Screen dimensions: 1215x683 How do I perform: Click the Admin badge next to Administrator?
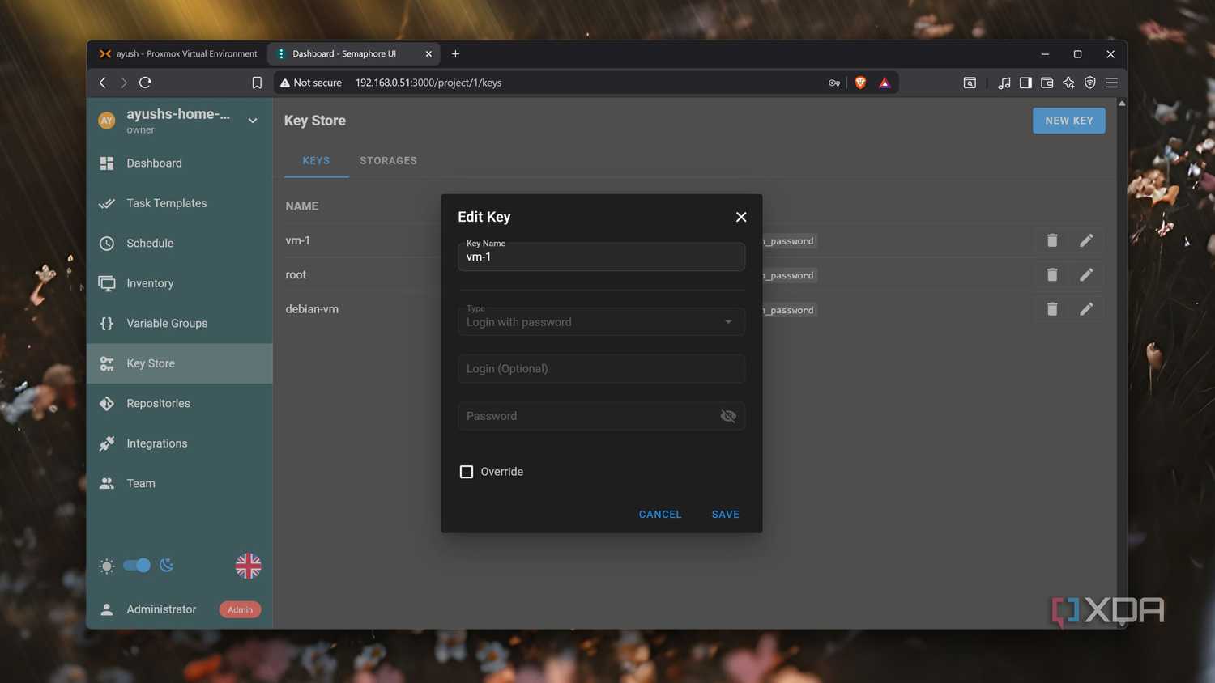240,609
